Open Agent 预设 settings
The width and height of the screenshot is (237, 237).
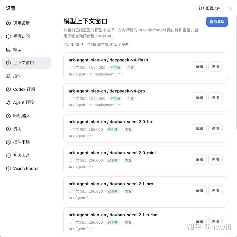click(x=27, y=102)
